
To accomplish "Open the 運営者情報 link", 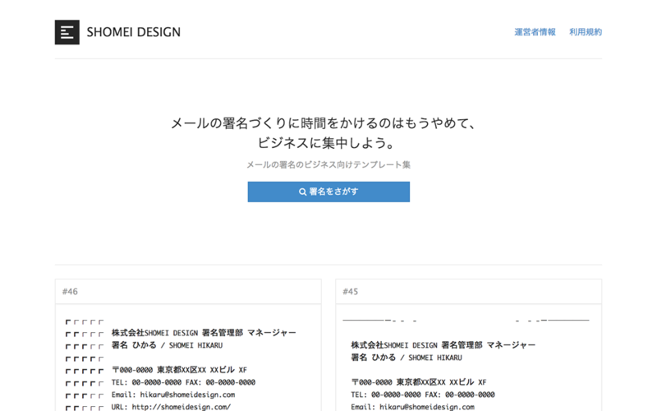I will tap(535, 32).
